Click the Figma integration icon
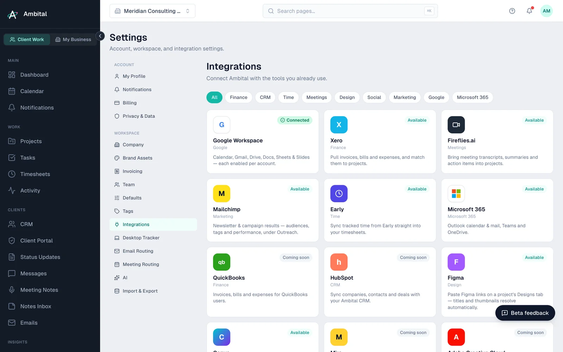 [456, 262]
